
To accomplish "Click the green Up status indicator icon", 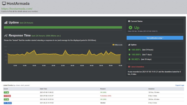I will [130, 28].
